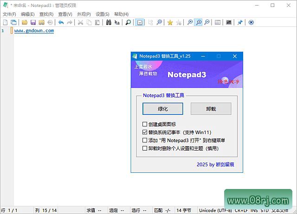This screenshot has height=214, width=297.
Task: Click the magnifier search toolbar icon
Action: 128,23
